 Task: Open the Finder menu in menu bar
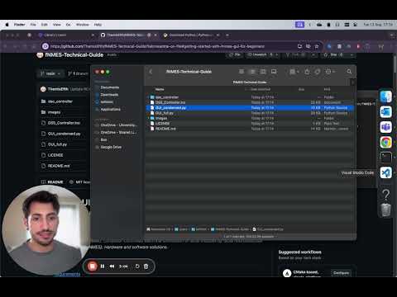[20, 25]
